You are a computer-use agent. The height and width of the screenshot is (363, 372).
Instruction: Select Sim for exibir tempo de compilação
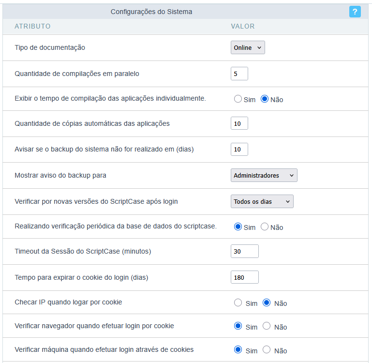[238, 99]
